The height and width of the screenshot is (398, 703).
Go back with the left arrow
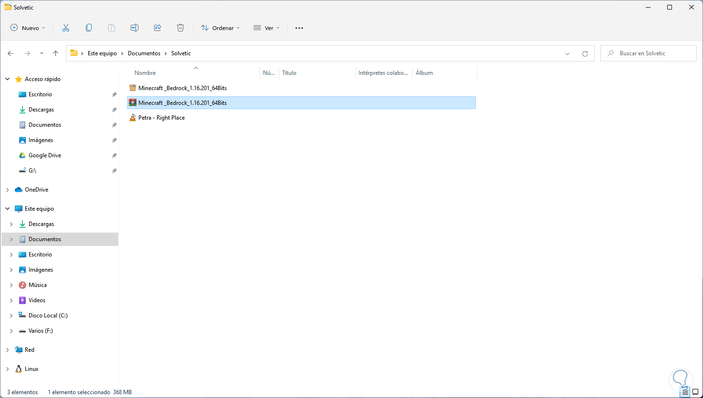(10, 53)
